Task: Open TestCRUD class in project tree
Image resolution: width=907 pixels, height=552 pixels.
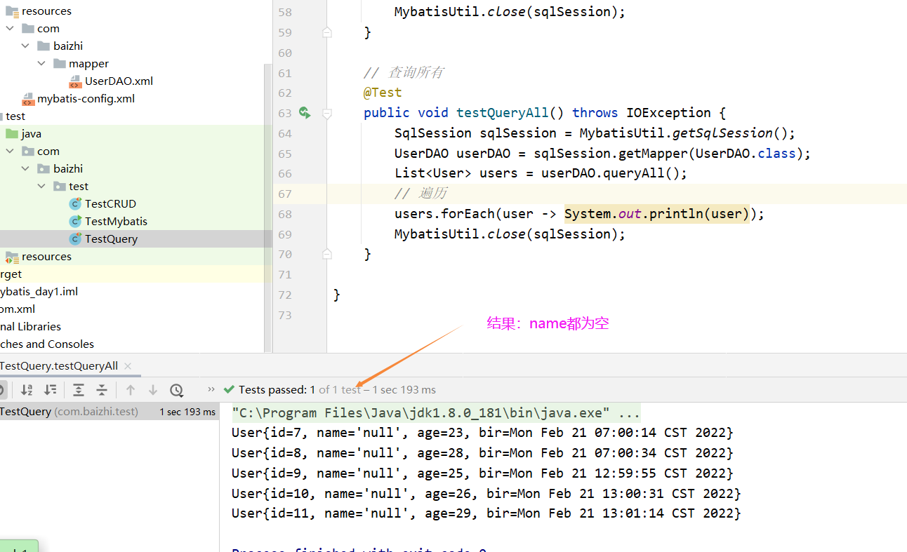Action: pos(110,203)
